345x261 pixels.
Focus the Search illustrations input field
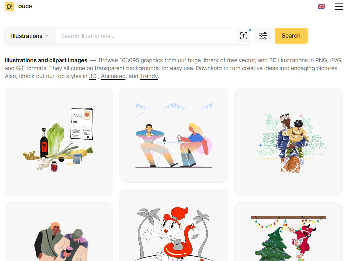[x=146, y=36]
